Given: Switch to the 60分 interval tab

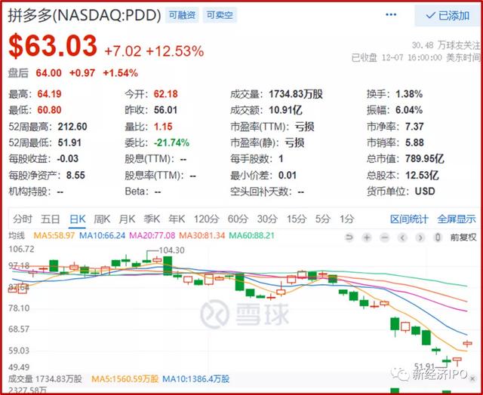Looking at the screenshot, I should click(x=238, y=219).
